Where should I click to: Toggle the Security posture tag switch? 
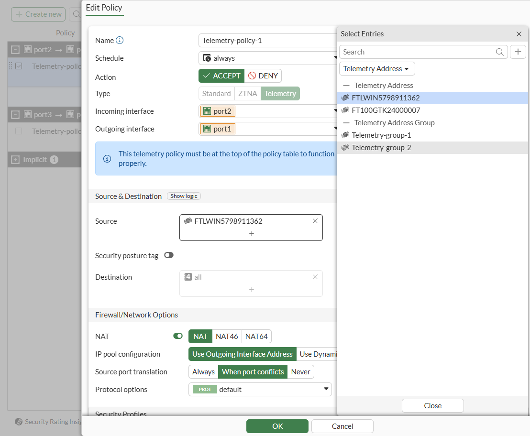(x=169, y=255)
